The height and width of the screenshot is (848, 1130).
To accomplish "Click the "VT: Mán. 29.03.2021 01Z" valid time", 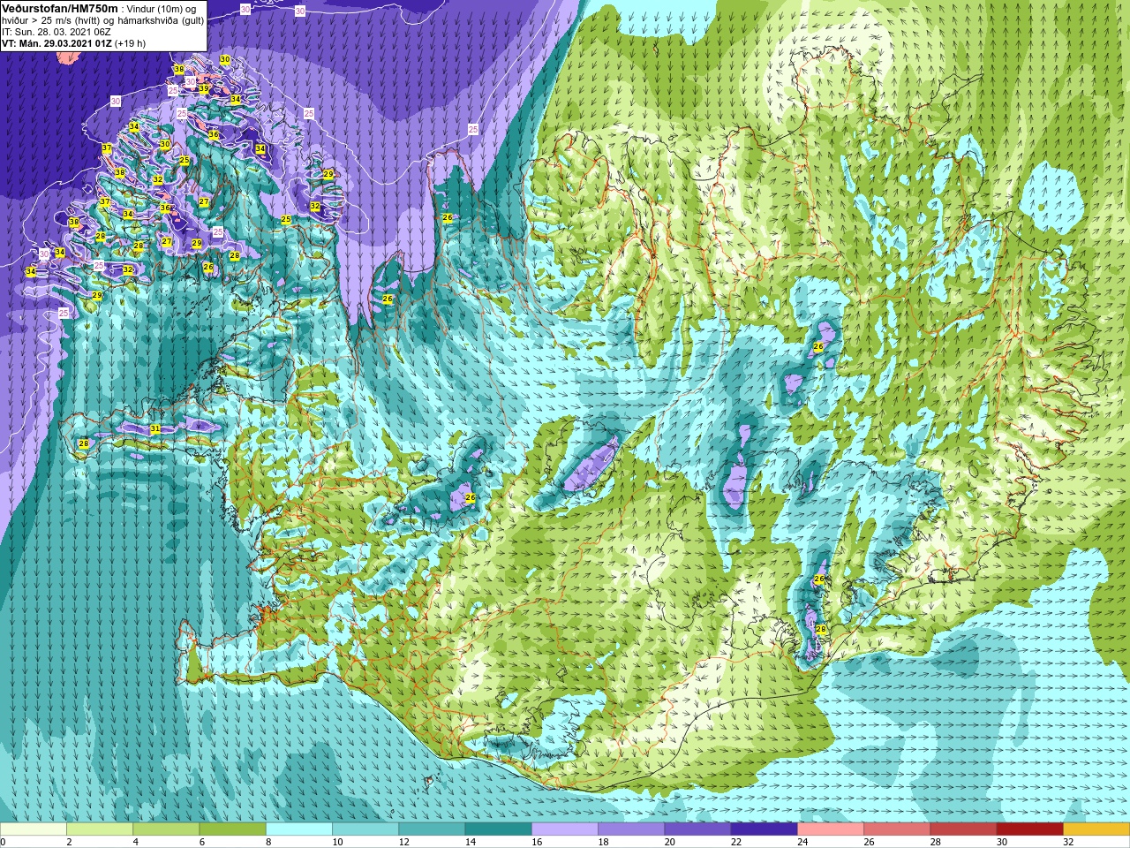I will [56, 43].
